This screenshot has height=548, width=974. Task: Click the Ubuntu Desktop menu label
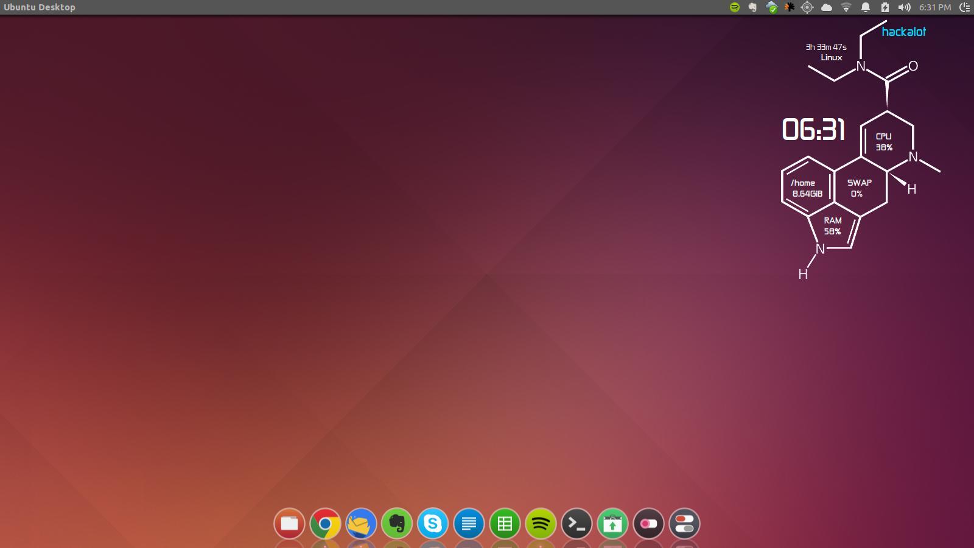(40, 7)
